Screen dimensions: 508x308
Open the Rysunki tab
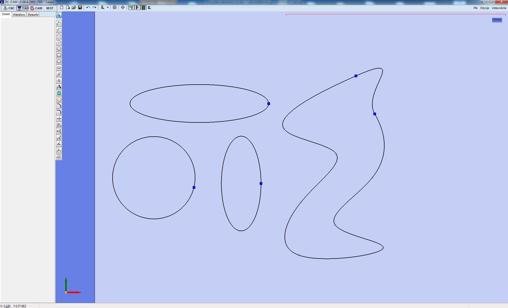pos(33,15)
